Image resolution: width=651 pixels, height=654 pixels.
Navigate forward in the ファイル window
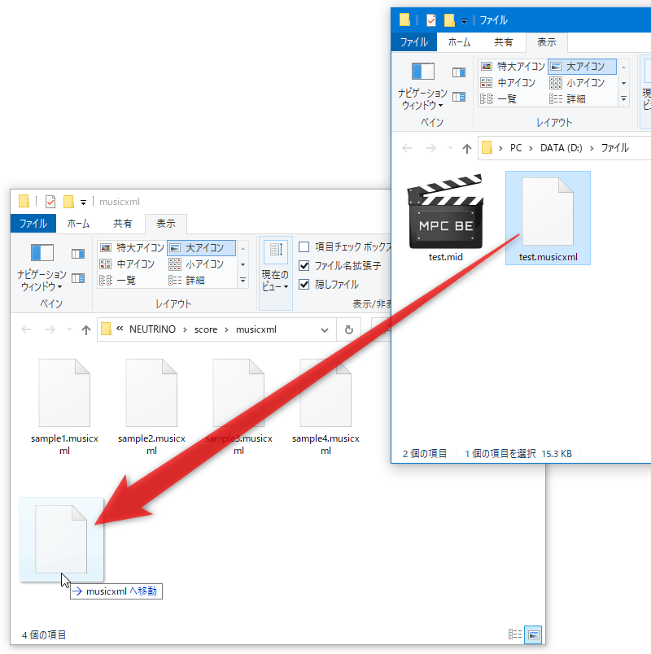click(x=431, y=149)
